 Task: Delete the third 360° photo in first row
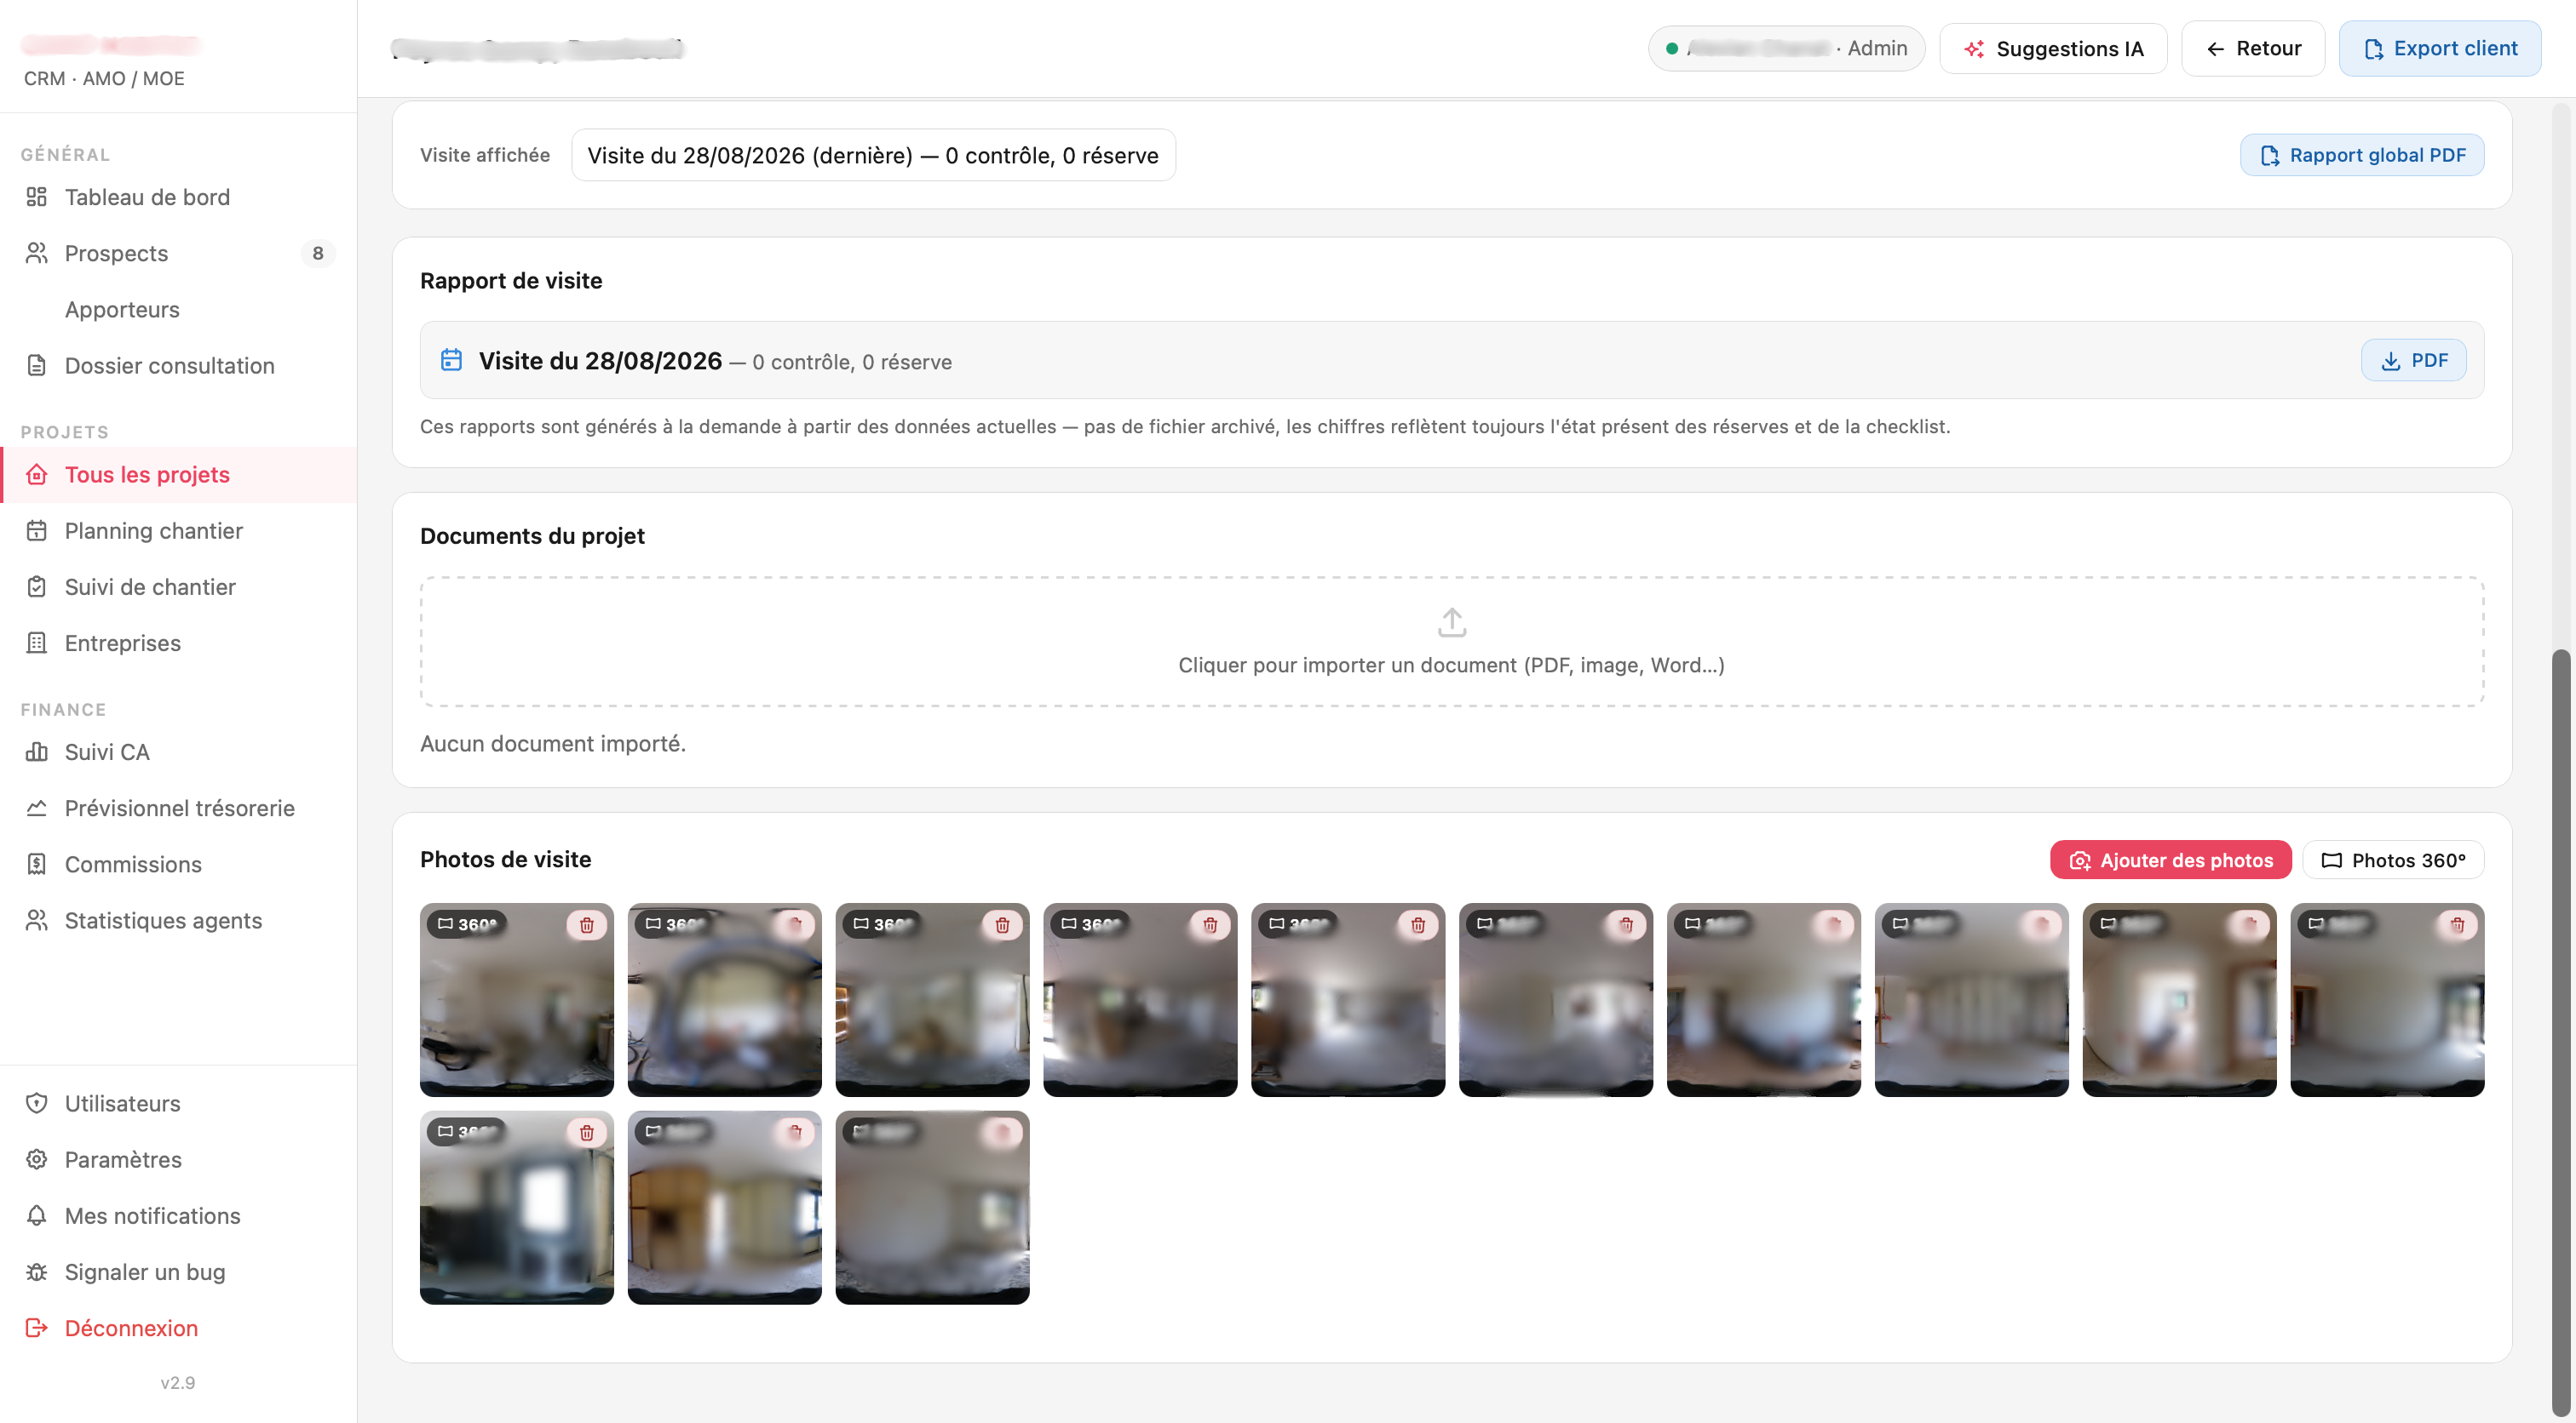tap(1002, 924)
